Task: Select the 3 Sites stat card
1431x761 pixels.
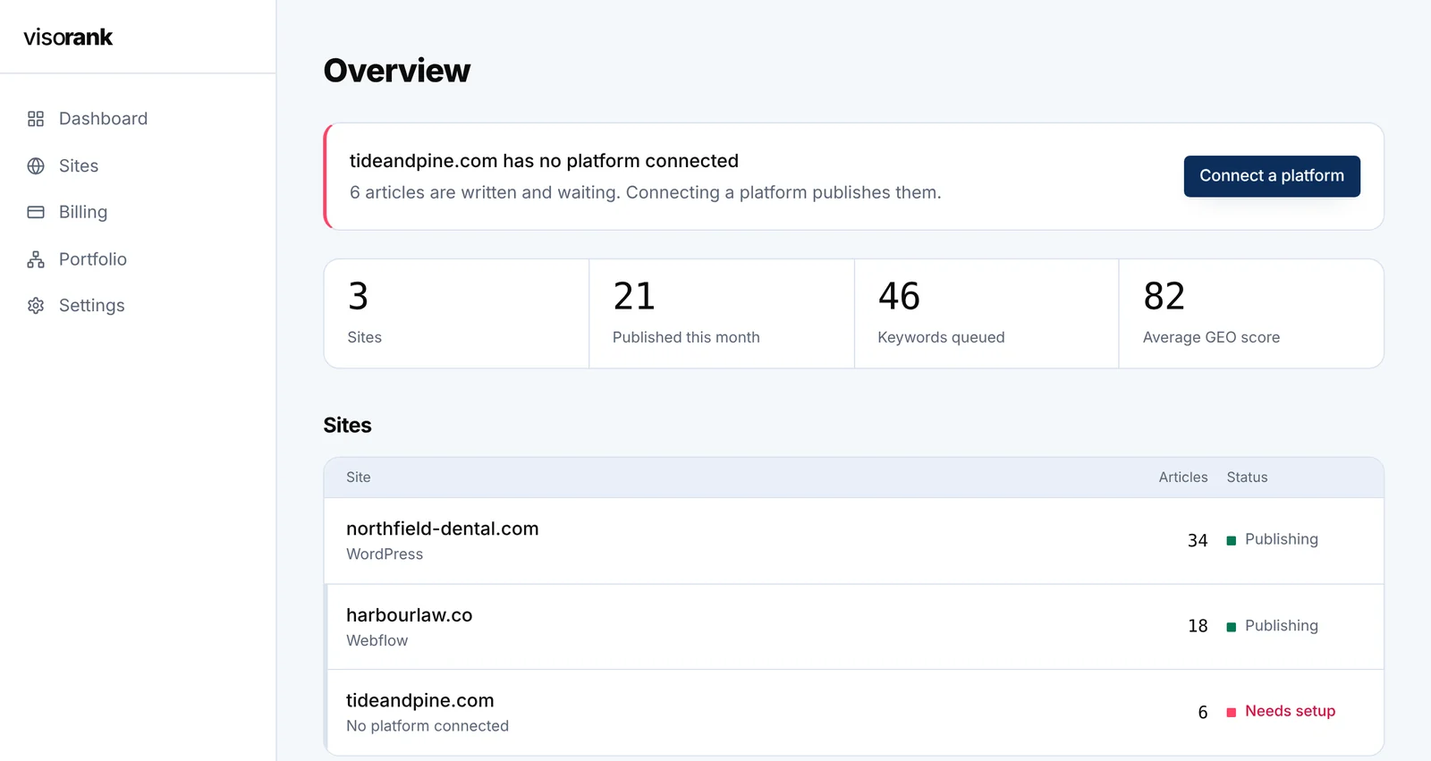Action: (456, 314)
